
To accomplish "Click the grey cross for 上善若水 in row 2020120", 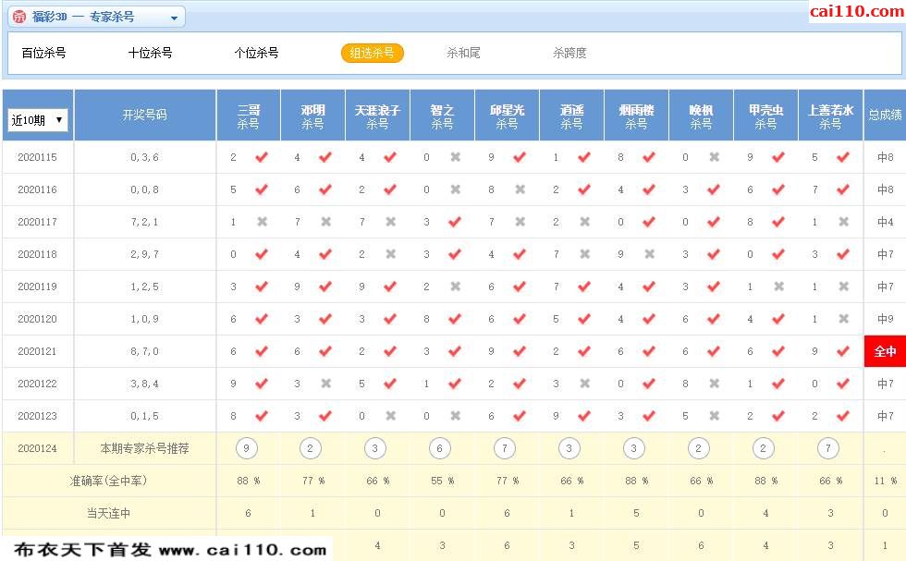I will point(844,319).
